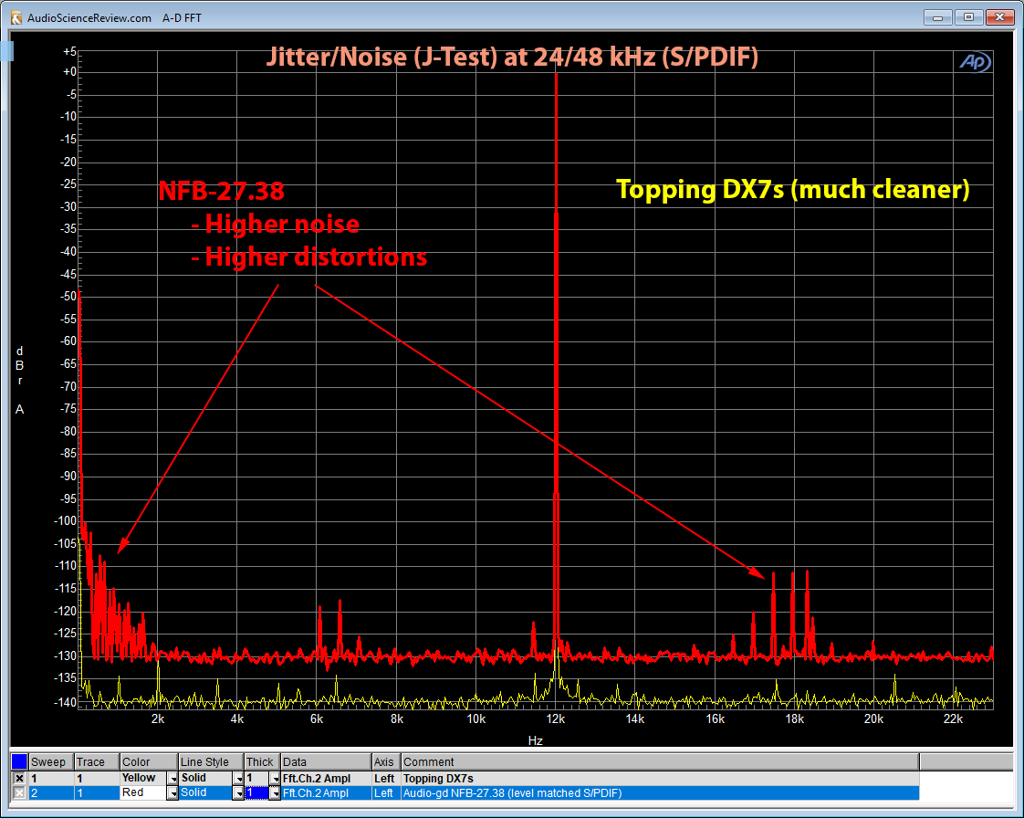Click the Hz x-axis label
Image resolution: width=1024 pixels, height=818 pixels.
point(535,740)
